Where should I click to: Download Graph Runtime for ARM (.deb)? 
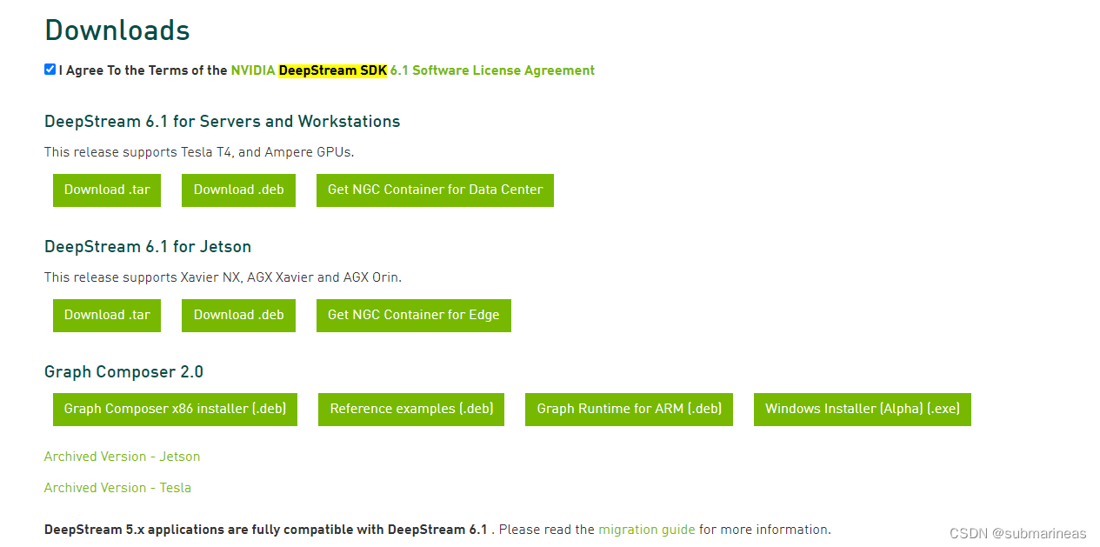[629, 409]
